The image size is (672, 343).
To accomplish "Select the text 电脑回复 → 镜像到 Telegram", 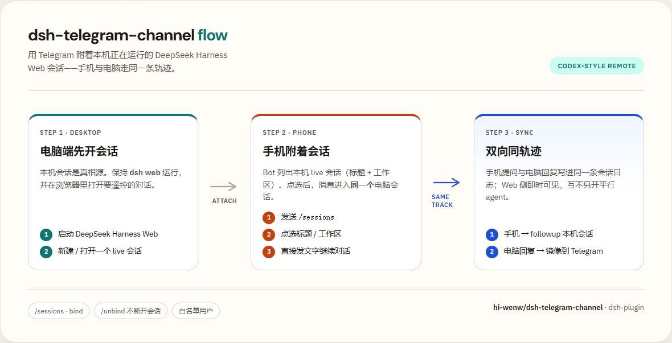I will pos(554,251).
